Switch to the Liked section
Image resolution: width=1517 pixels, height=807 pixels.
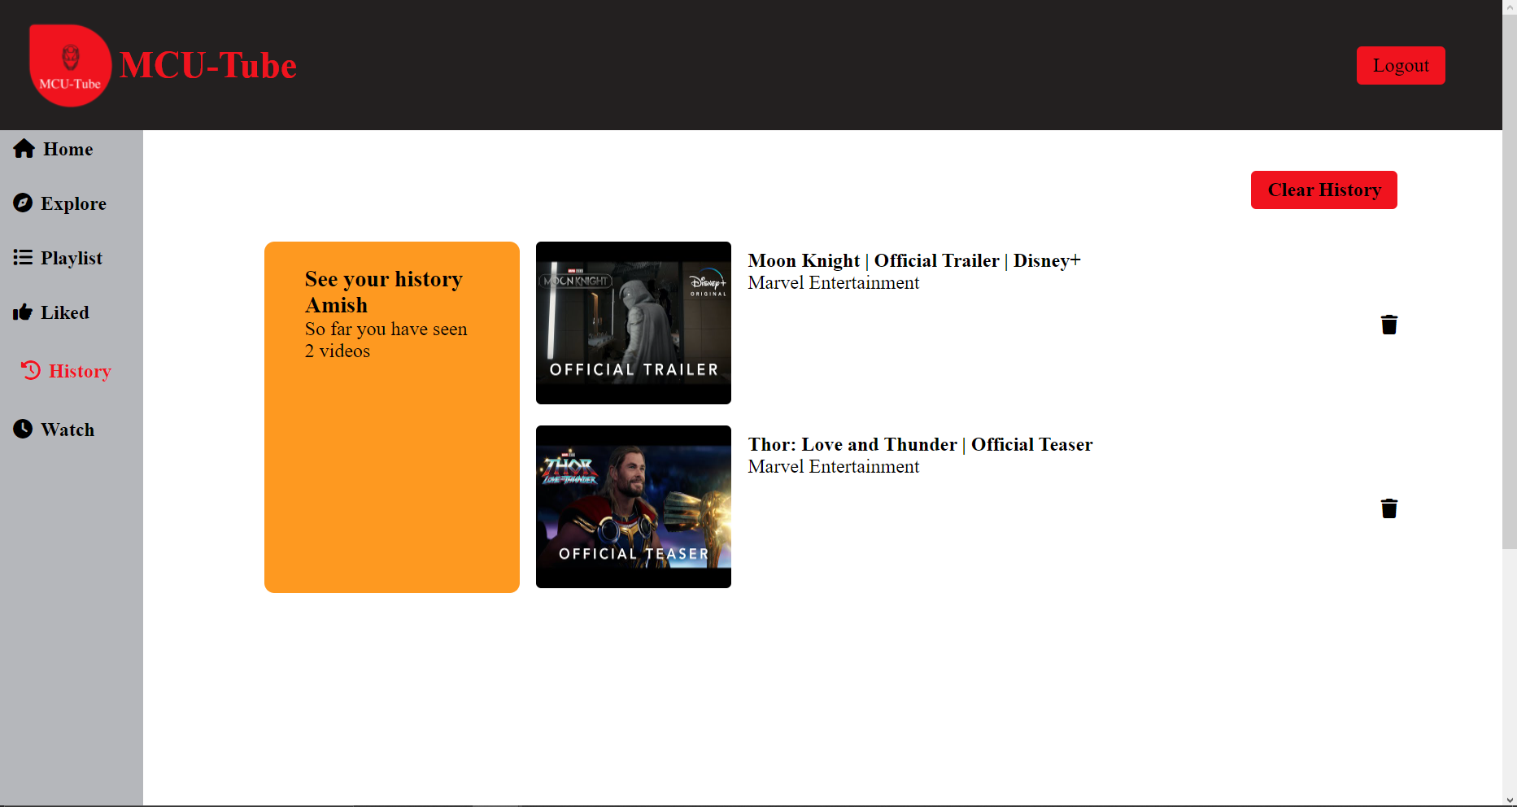pos(65,312)
